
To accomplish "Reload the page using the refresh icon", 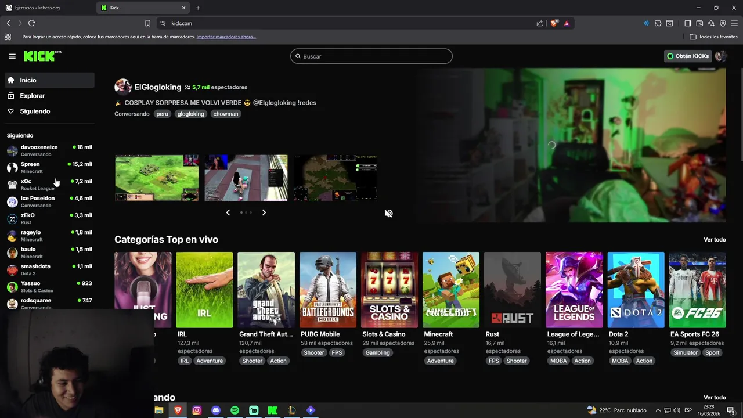I will point(31,23).
